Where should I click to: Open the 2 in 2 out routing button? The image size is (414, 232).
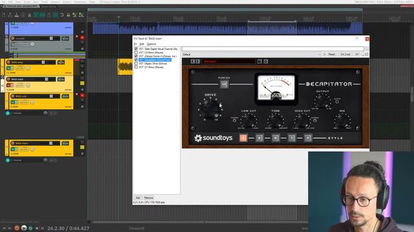[x=345, y=54]
